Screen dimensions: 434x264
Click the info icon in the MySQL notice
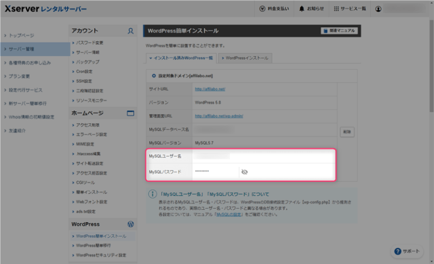[152, 194]
